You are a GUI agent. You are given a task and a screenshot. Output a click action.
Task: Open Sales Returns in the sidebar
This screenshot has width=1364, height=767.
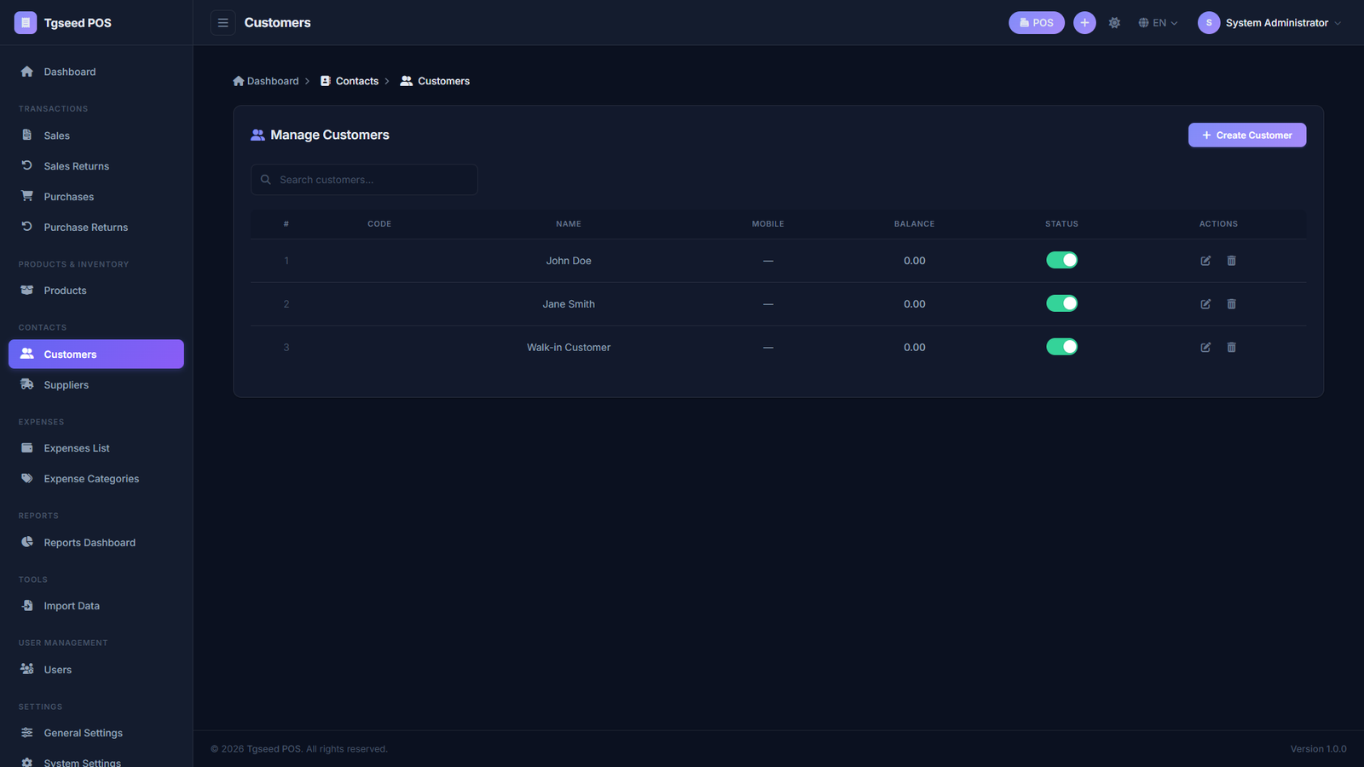pos(96,166)
